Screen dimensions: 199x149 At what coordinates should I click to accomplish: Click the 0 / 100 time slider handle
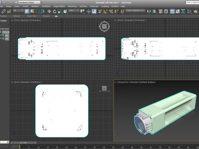pos(23,143)
